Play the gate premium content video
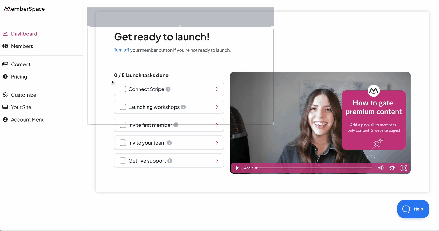The image size is (439, 231). click(237, 168)
